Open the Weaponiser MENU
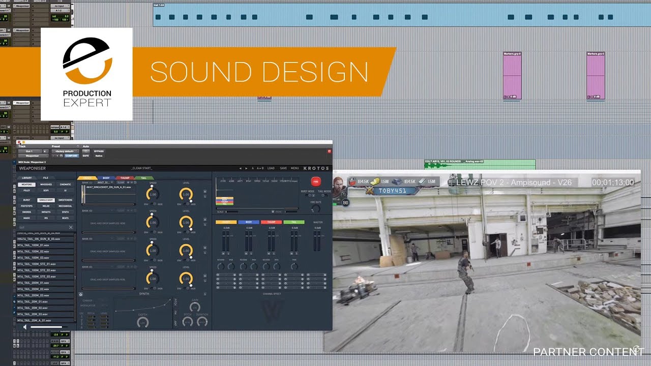This screenshot has height=366, width=651. [x=295, y=168]
